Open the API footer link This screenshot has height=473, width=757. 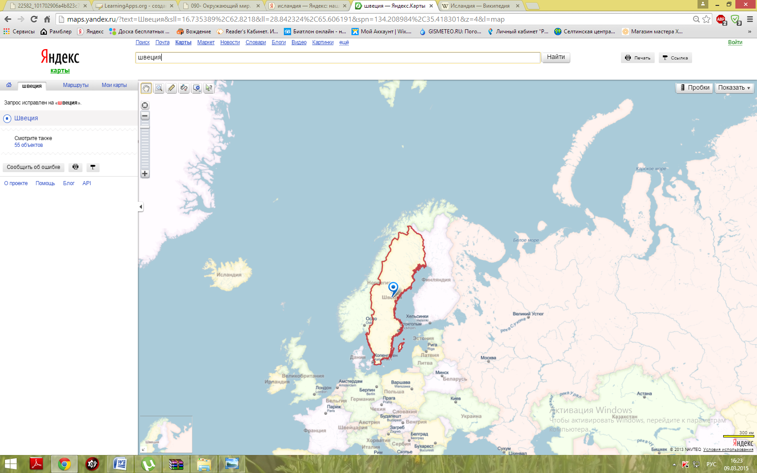(x=87, y=183)
